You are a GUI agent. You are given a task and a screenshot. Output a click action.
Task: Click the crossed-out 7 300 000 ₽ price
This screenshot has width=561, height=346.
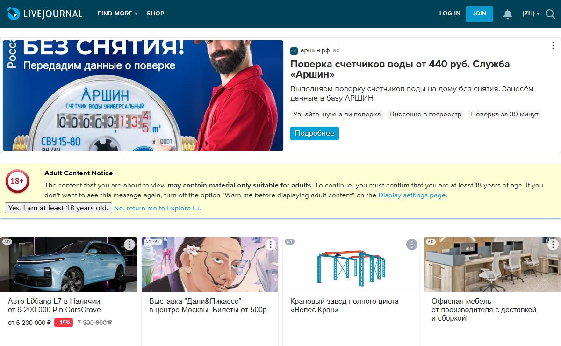[94, 323]
